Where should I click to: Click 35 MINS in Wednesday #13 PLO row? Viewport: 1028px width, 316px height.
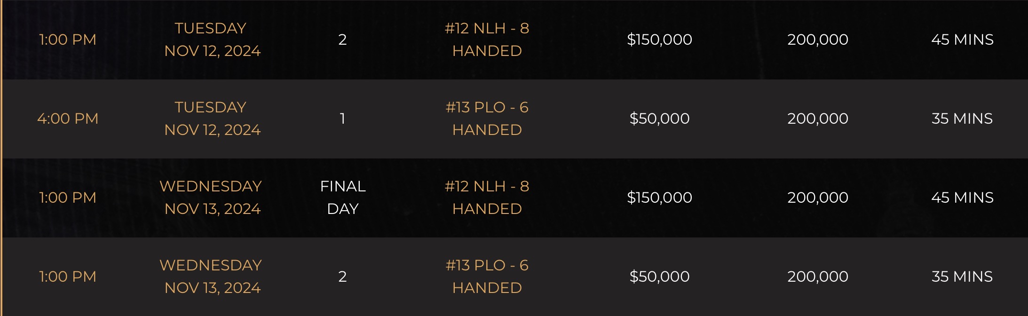(962, 276)
